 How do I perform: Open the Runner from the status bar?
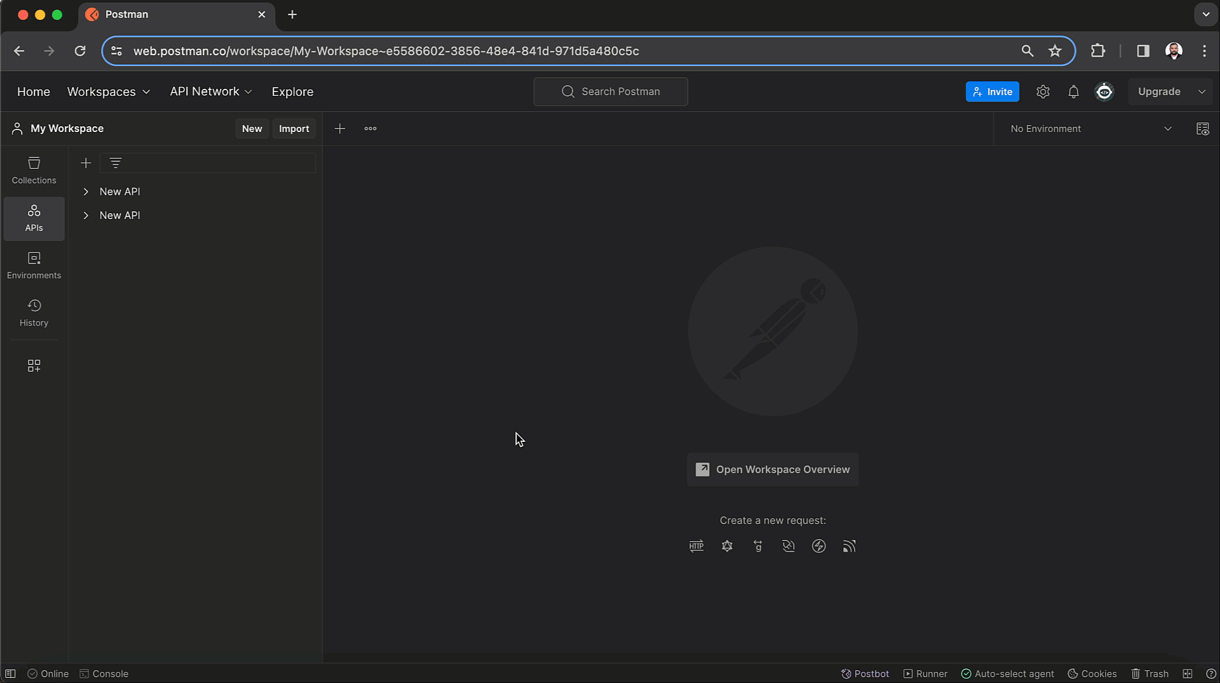tap(925, 673)
